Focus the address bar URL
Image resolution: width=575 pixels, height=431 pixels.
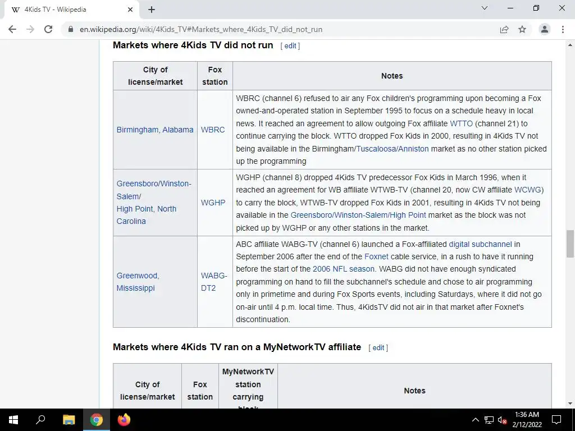(x=201, y=29)
